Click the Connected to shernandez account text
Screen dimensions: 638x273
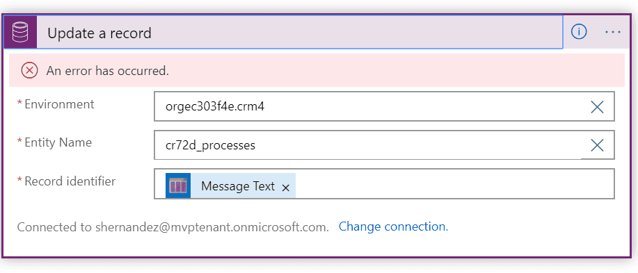[173, 227]
